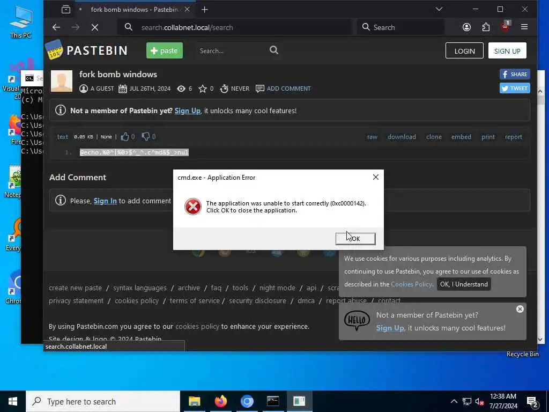Open the Windows Start menu
This screenshot has height=412, width=549.
13,401
